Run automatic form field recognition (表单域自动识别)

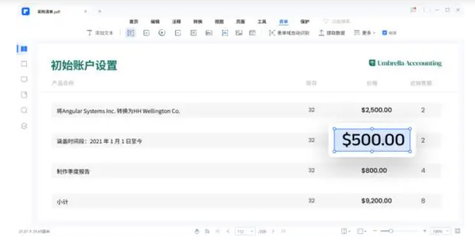pos(289,33)
